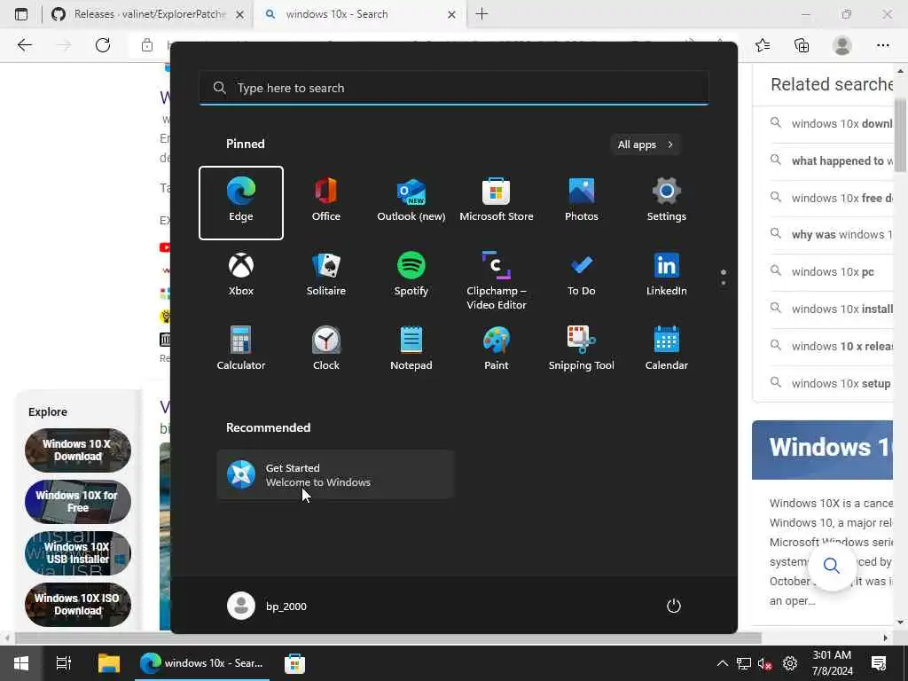Image resolution: width=908 pixels, height=681 pixels.
Task: Launch Spotify from Start menu
Action: pos(411,276)
